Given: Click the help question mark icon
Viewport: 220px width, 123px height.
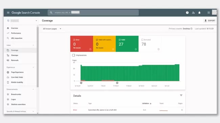Looking at the screenshot, I should (x=187, y=12).
